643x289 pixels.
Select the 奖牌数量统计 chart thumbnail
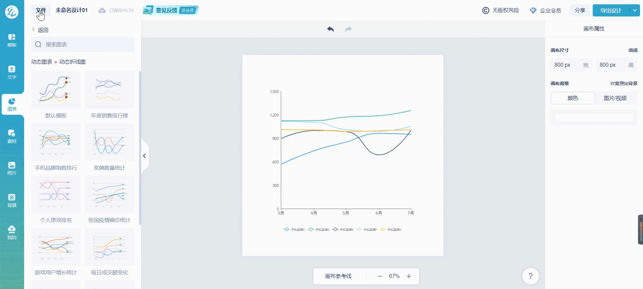pos(110,142)
